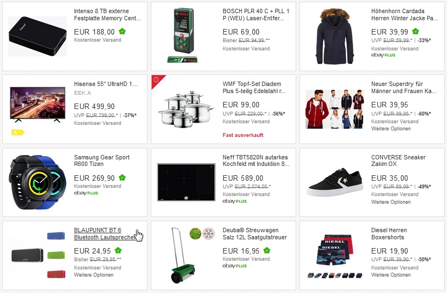Click the Fast ausverkauft label
Image resolution: width=447 pixels, height=293 pixels.
(243, 135)
